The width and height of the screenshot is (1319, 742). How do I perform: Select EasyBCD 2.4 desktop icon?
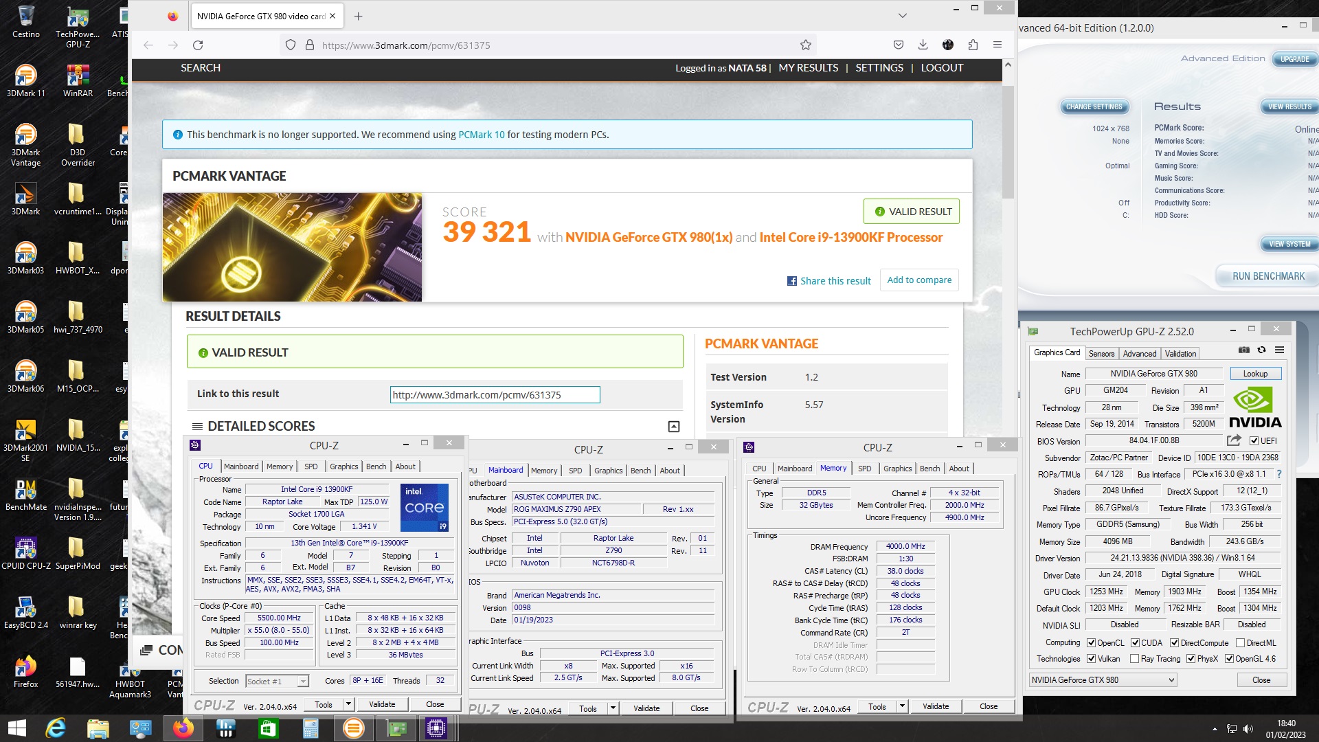(x=26, y=613)
